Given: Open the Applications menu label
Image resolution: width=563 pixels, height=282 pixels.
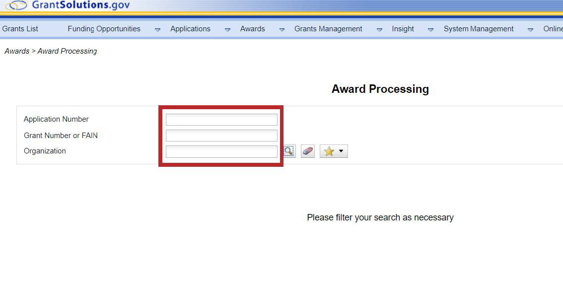Looking at the screenshot, I should (190, 29).
